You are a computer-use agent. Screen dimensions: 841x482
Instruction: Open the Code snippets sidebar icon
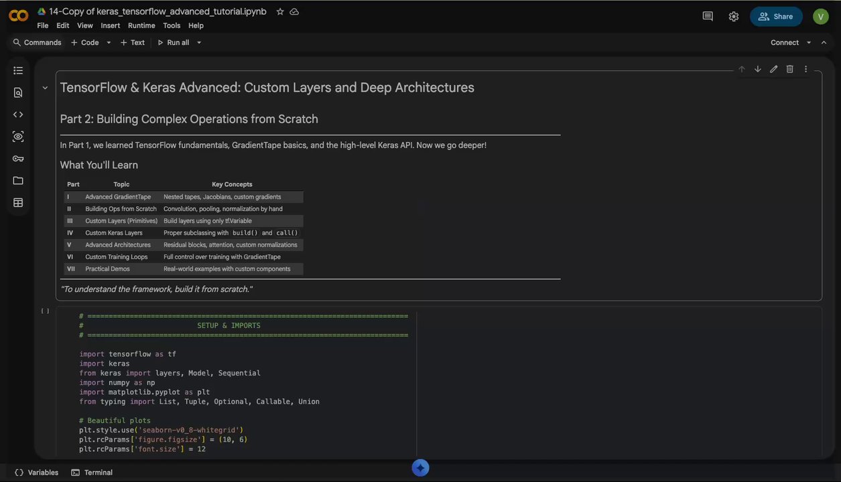(18, 114)
